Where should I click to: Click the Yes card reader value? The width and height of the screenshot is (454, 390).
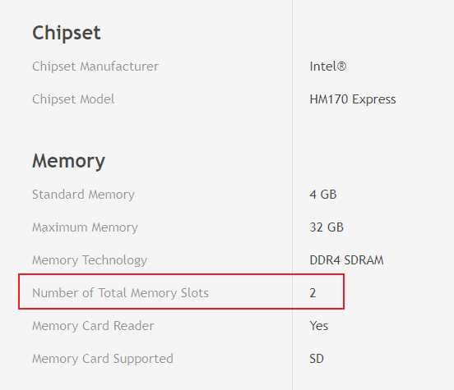[318, 326]
